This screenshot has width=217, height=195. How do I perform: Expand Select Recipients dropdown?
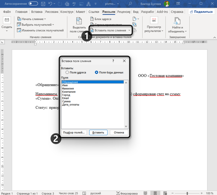53,25
